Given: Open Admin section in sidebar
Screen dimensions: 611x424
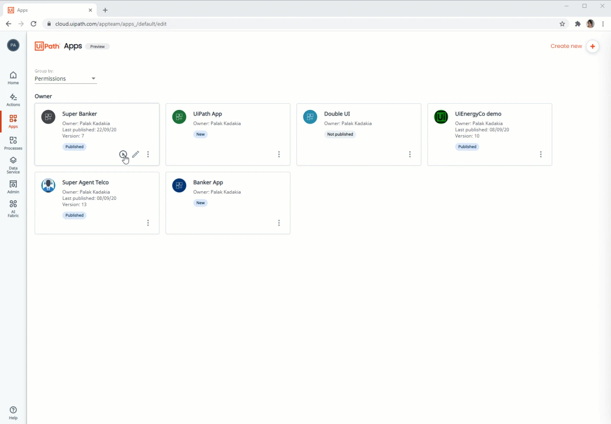Looking at the screenshot, I should click(x=13, y=187).
